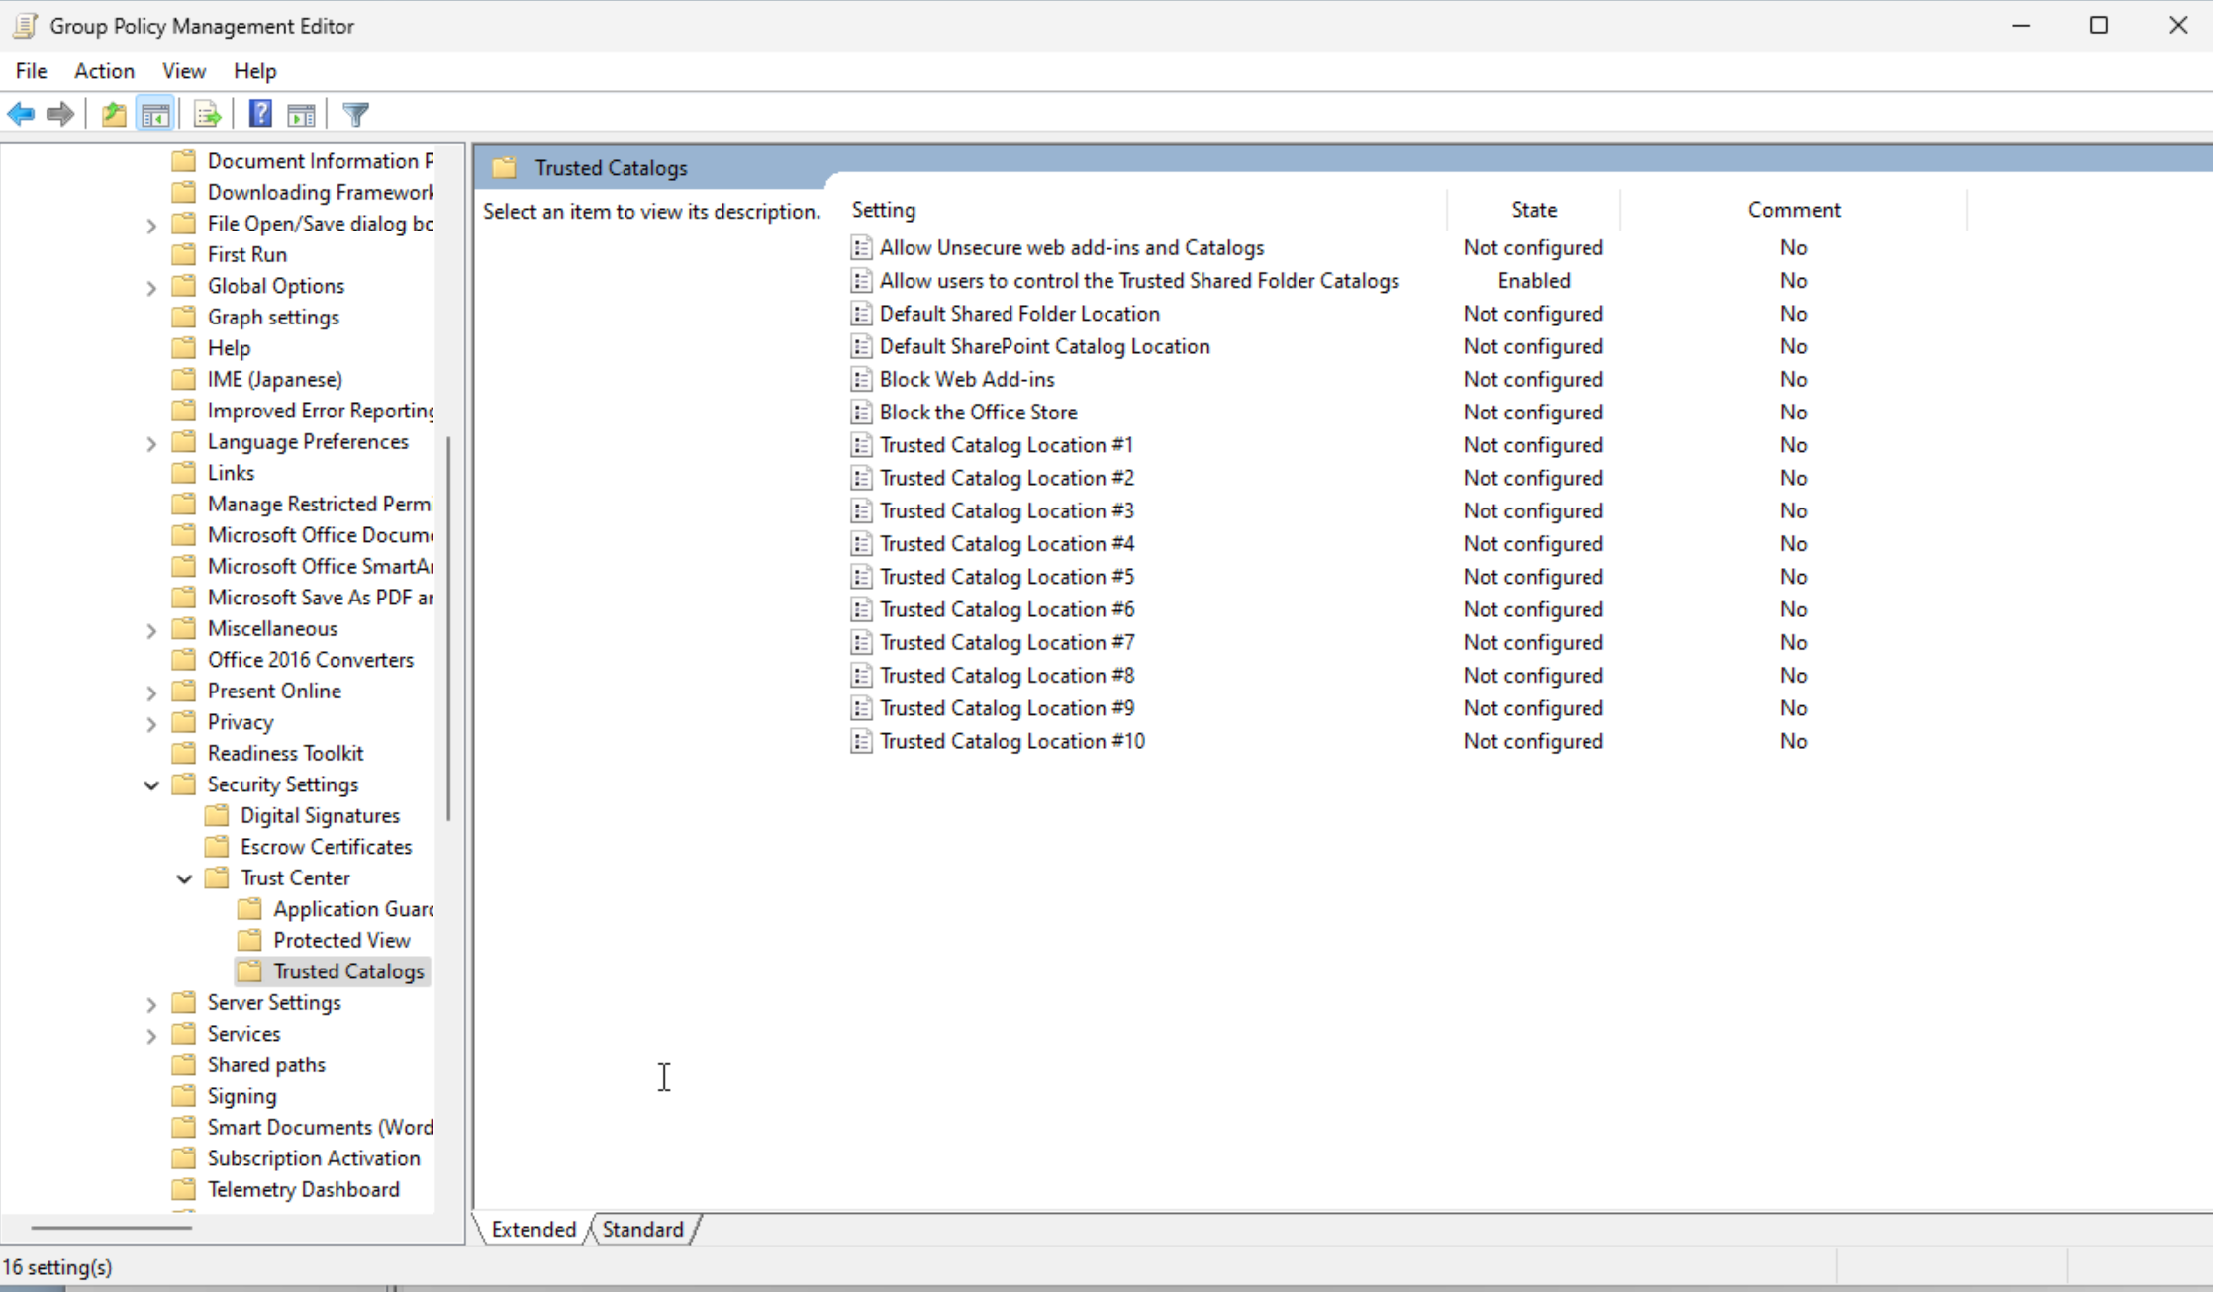Expand the Present Online node
The image size is (2213, 1292).
coord(151,693)
